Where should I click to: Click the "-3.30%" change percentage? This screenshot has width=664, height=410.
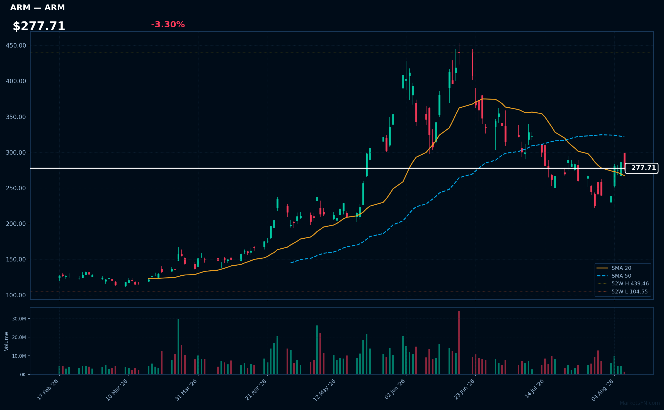tap(168, 24)
